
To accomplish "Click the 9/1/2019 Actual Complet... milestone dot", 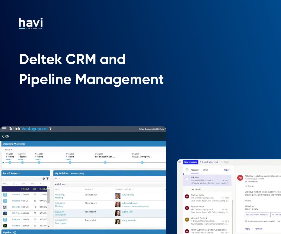I will [x=142, y=162].
